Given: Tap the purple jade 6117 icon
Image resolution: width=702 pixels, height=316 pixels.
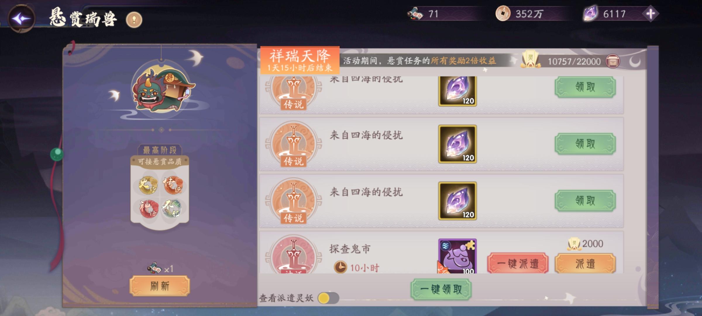Looking at the screenshot, I should coord(591,14).
